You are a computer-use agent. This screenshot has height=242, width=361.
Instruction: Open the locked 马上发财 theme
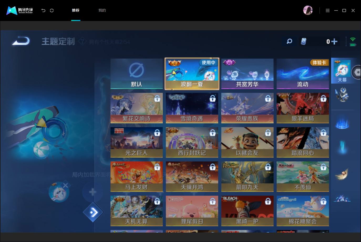(137, 177)
